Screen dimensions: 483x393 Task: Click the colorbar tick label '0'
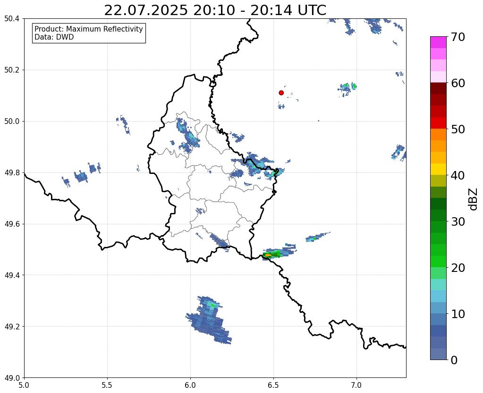click(x=454, y=360)
